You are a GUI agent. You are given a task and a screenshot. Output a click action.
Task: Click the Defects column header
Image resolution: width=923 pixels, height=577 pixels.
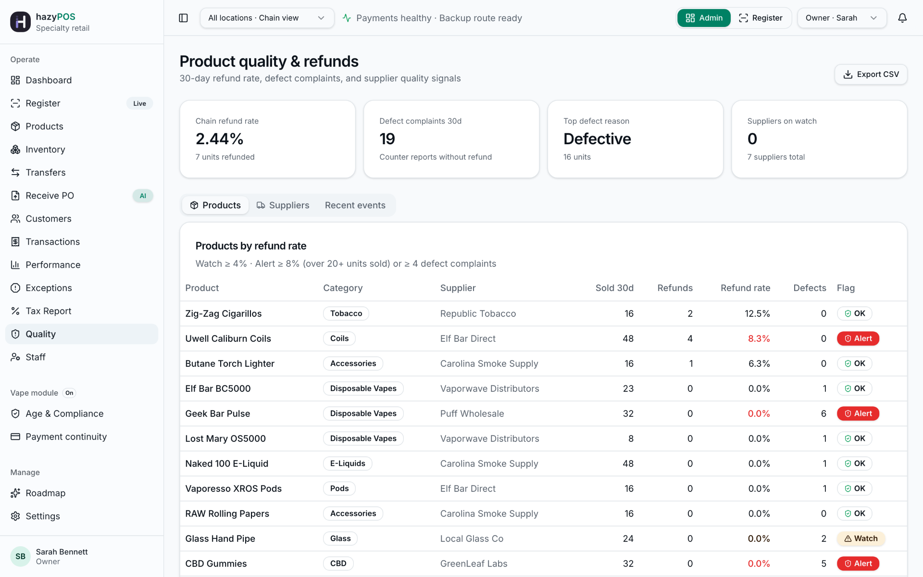810,288
